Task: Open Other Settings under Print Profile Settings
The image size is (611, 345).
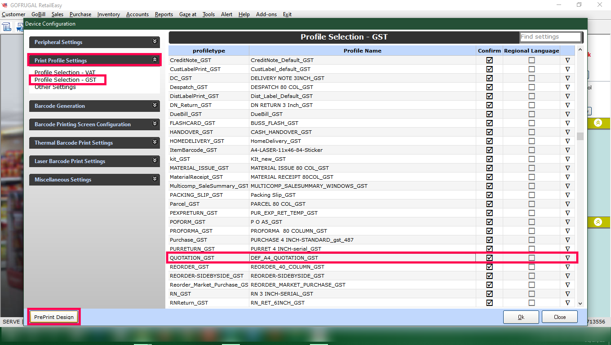Action: point(55,87)
